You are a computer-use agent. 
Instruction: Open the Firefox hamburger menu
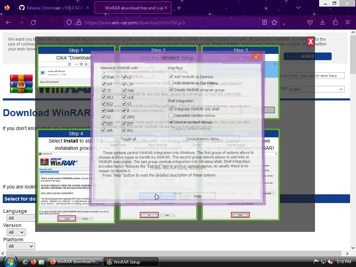(x=348, y=23)
